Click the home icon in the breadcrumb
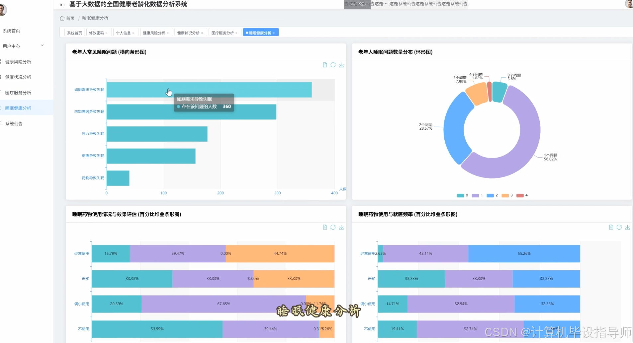This screenshot has width=633, height=343. point(62,18)
